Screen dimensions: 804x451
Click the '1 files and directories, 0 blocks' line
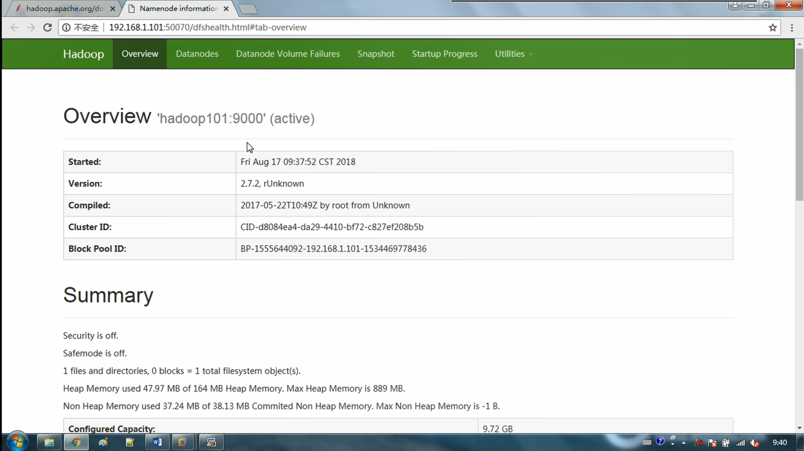coord(182,371)
